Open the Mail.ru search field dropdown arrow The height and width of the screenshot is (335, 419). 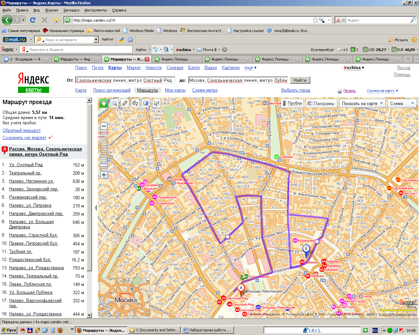point(96,40)
